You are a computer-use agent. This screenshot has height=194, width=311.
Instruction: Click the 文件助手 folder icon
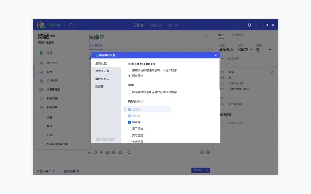click(41, 81)
